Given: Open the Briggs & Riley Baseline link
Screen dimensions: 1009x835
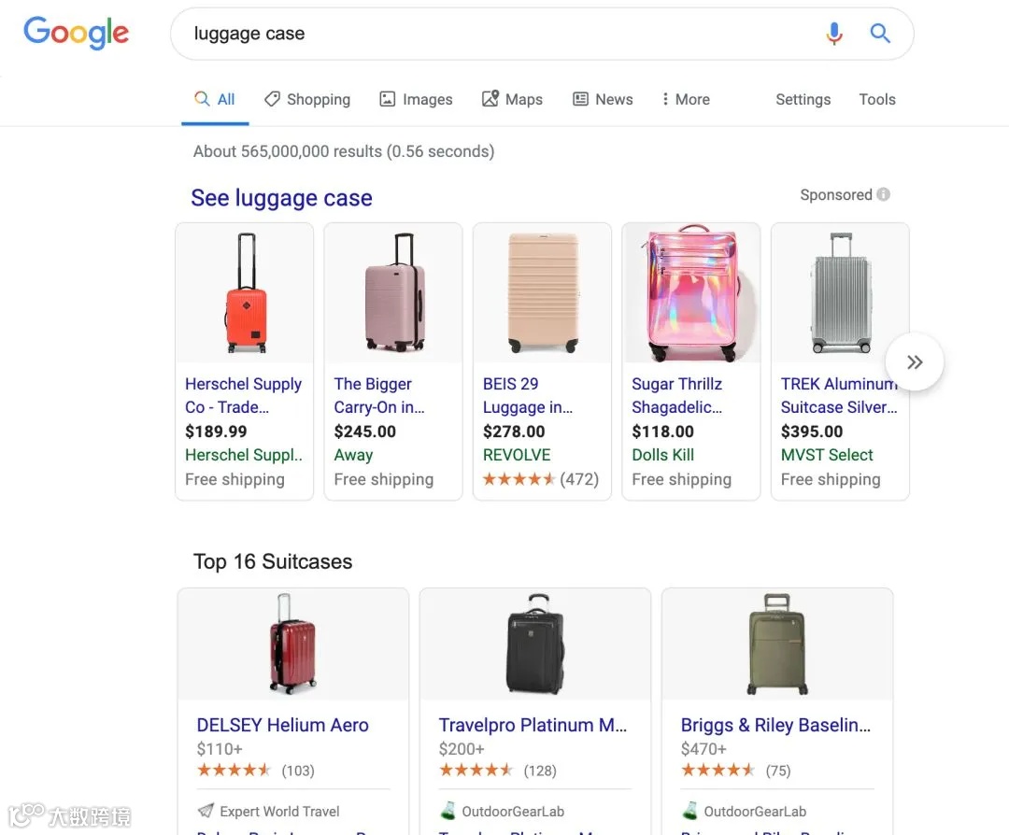Looking at the screenshot, I should [x=775, y=725].
